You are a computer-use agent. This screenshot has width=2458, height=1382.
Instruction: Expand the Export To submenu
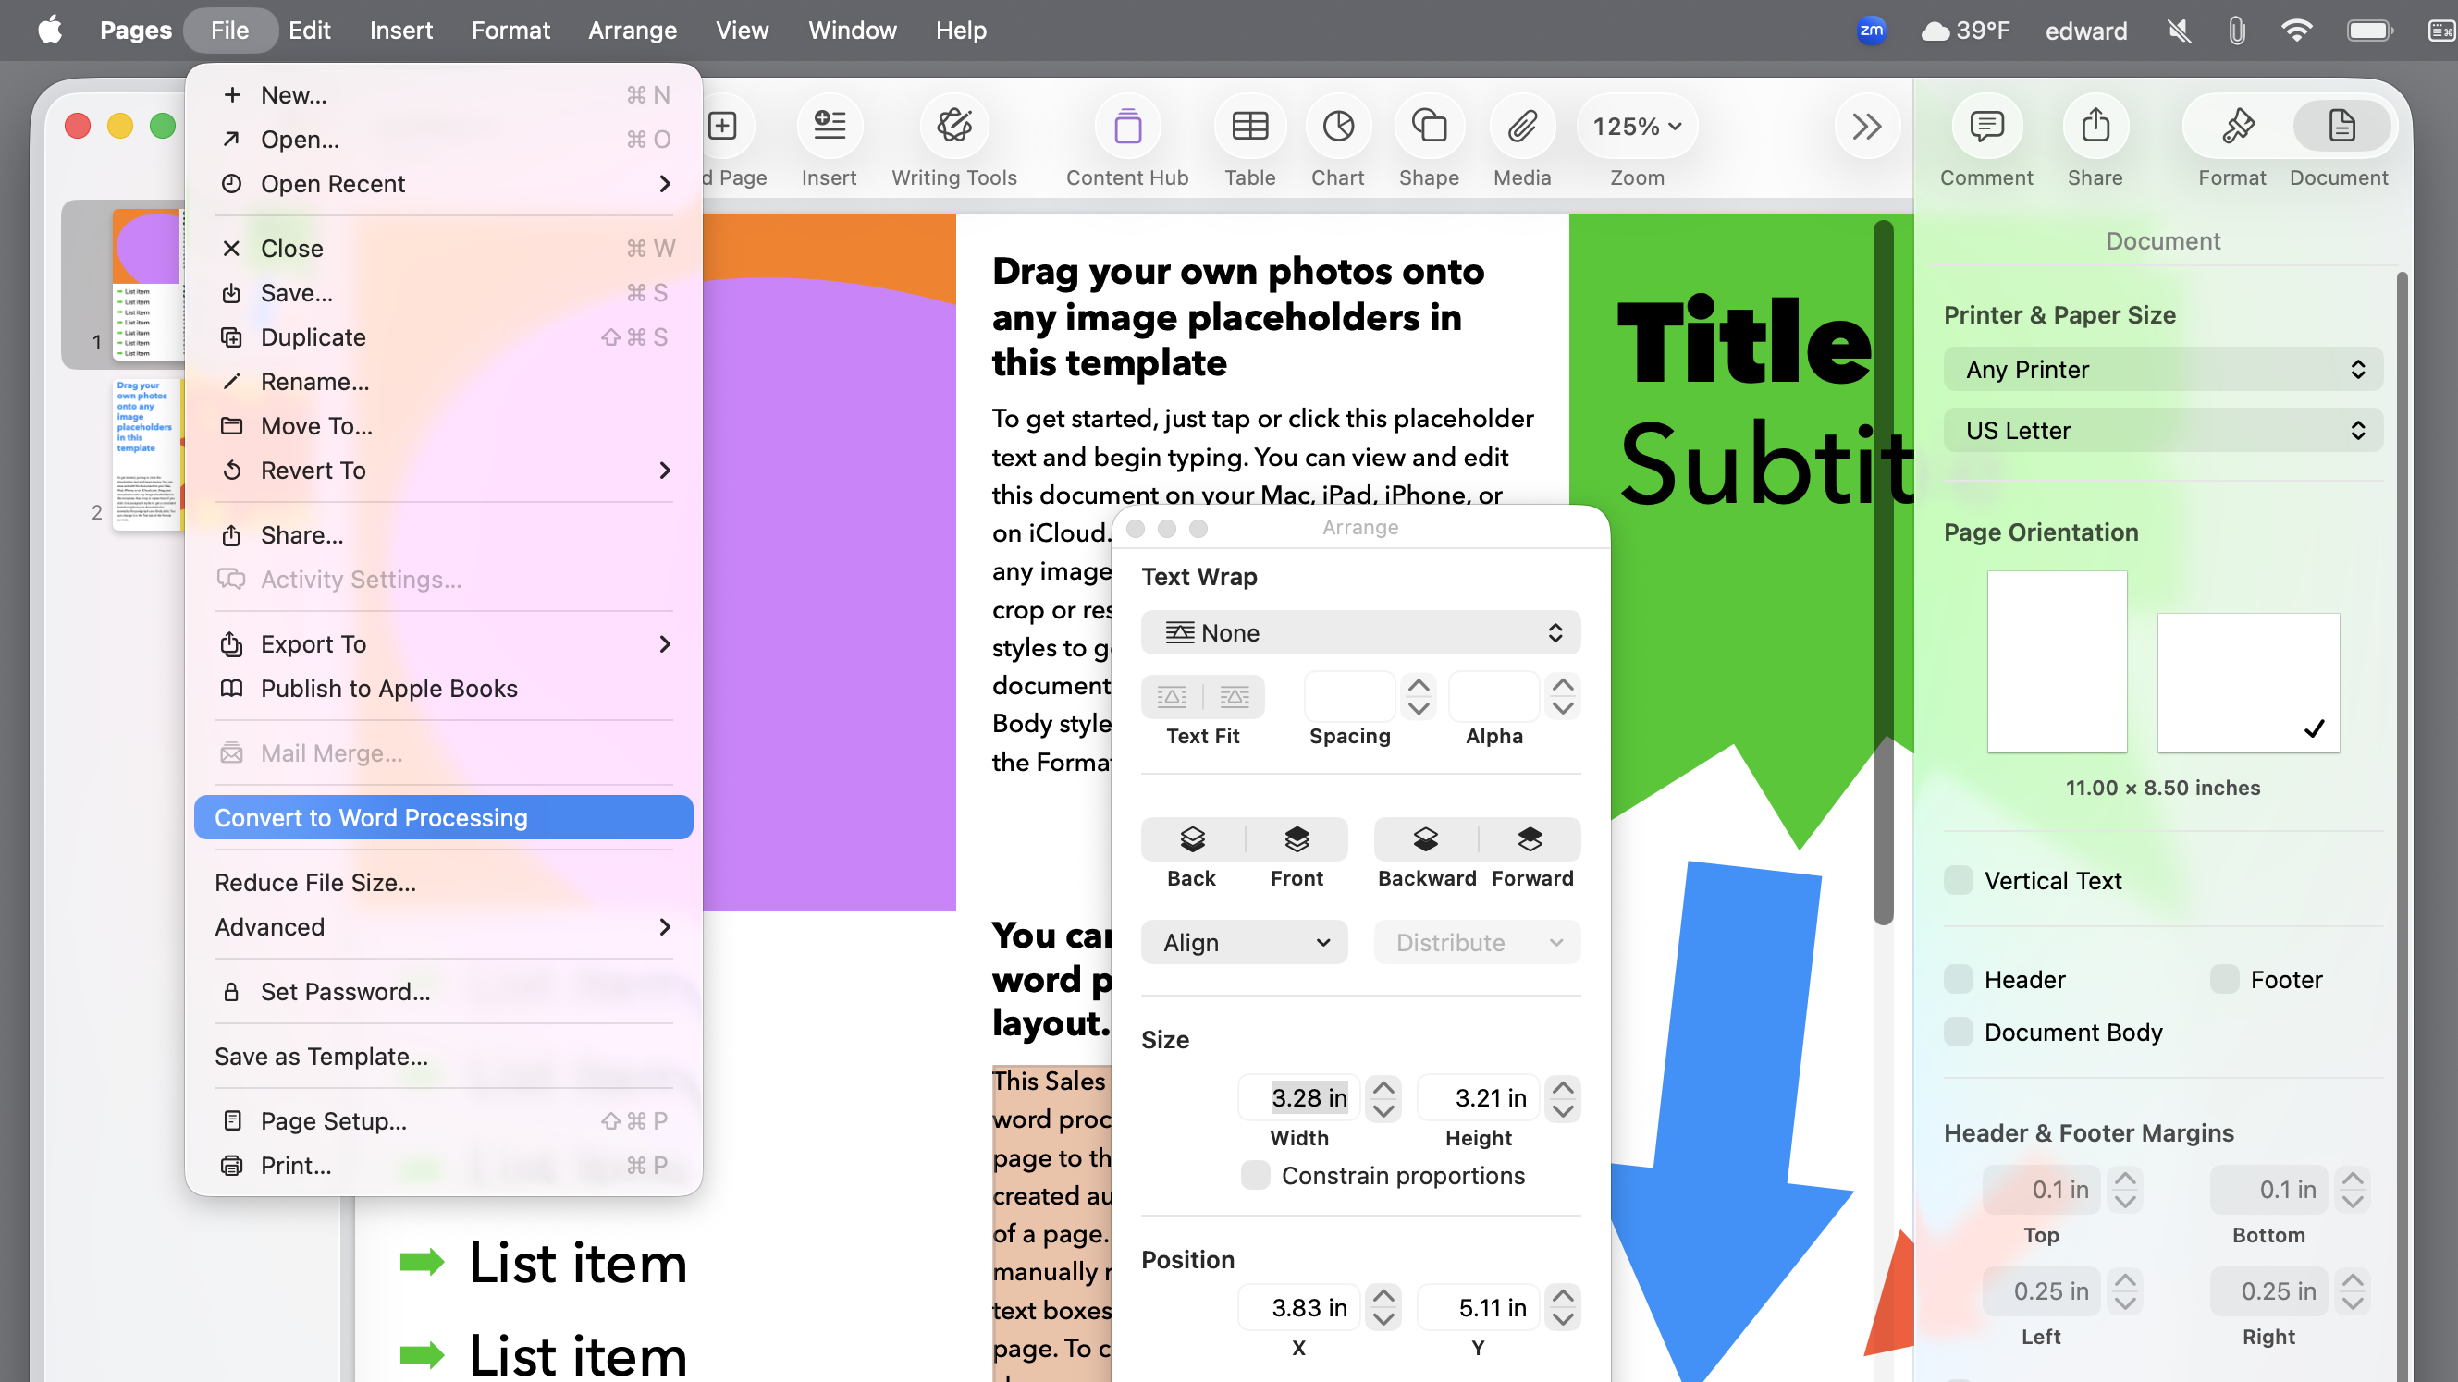(444, 643)
